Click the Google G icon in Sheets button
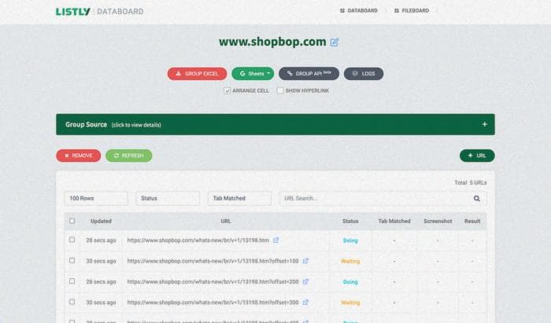This screenshot has height=323, width=551. click(x=242, y=74)
